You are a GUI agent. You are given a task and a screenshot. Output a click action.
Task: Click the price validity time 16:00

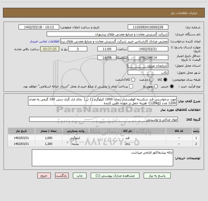point(107,58)
